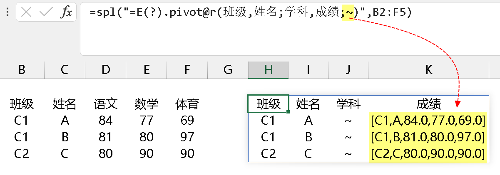Viewport: 500px width, 175px height.
Task: Click the 体育 header cell
Action: click(x=187, y=104)
